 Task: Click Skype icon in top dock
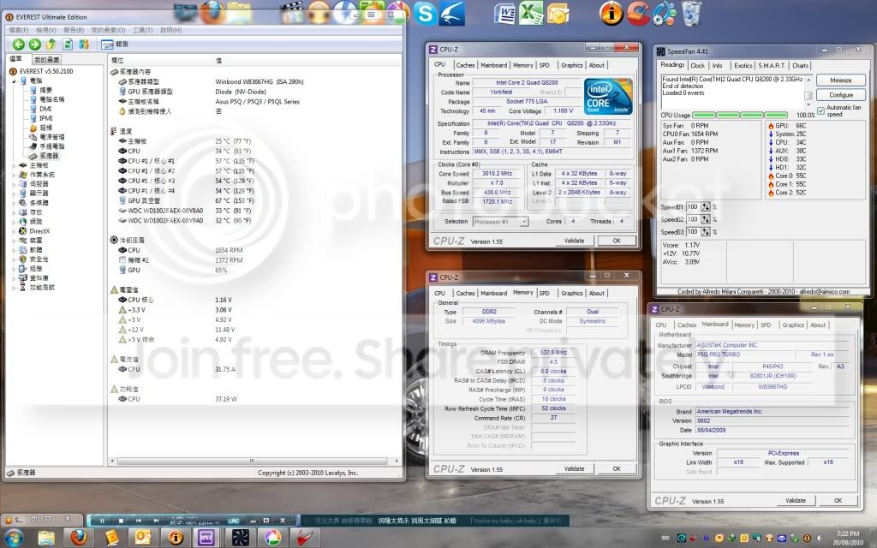425,13
